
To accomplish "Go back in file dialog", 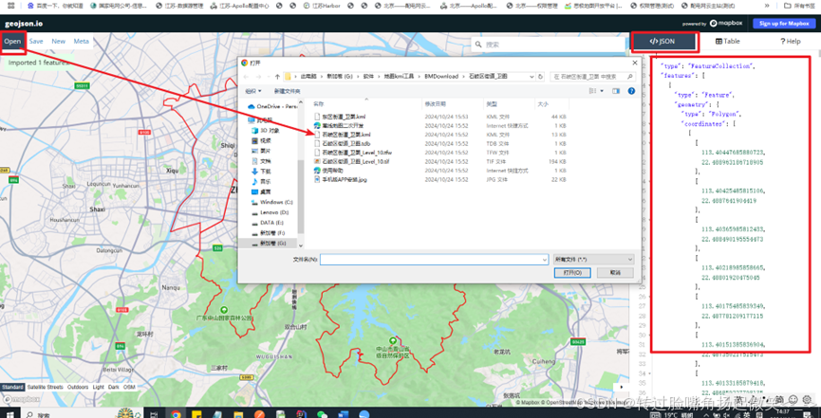I will point(246,77).
